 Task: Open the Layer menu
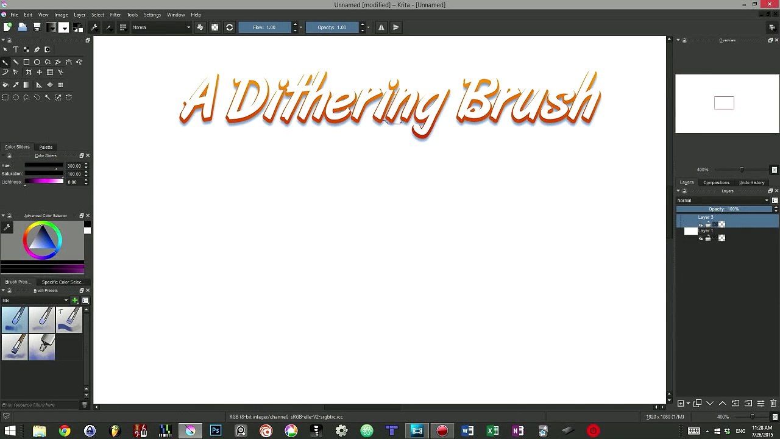(x=80, y=15)
